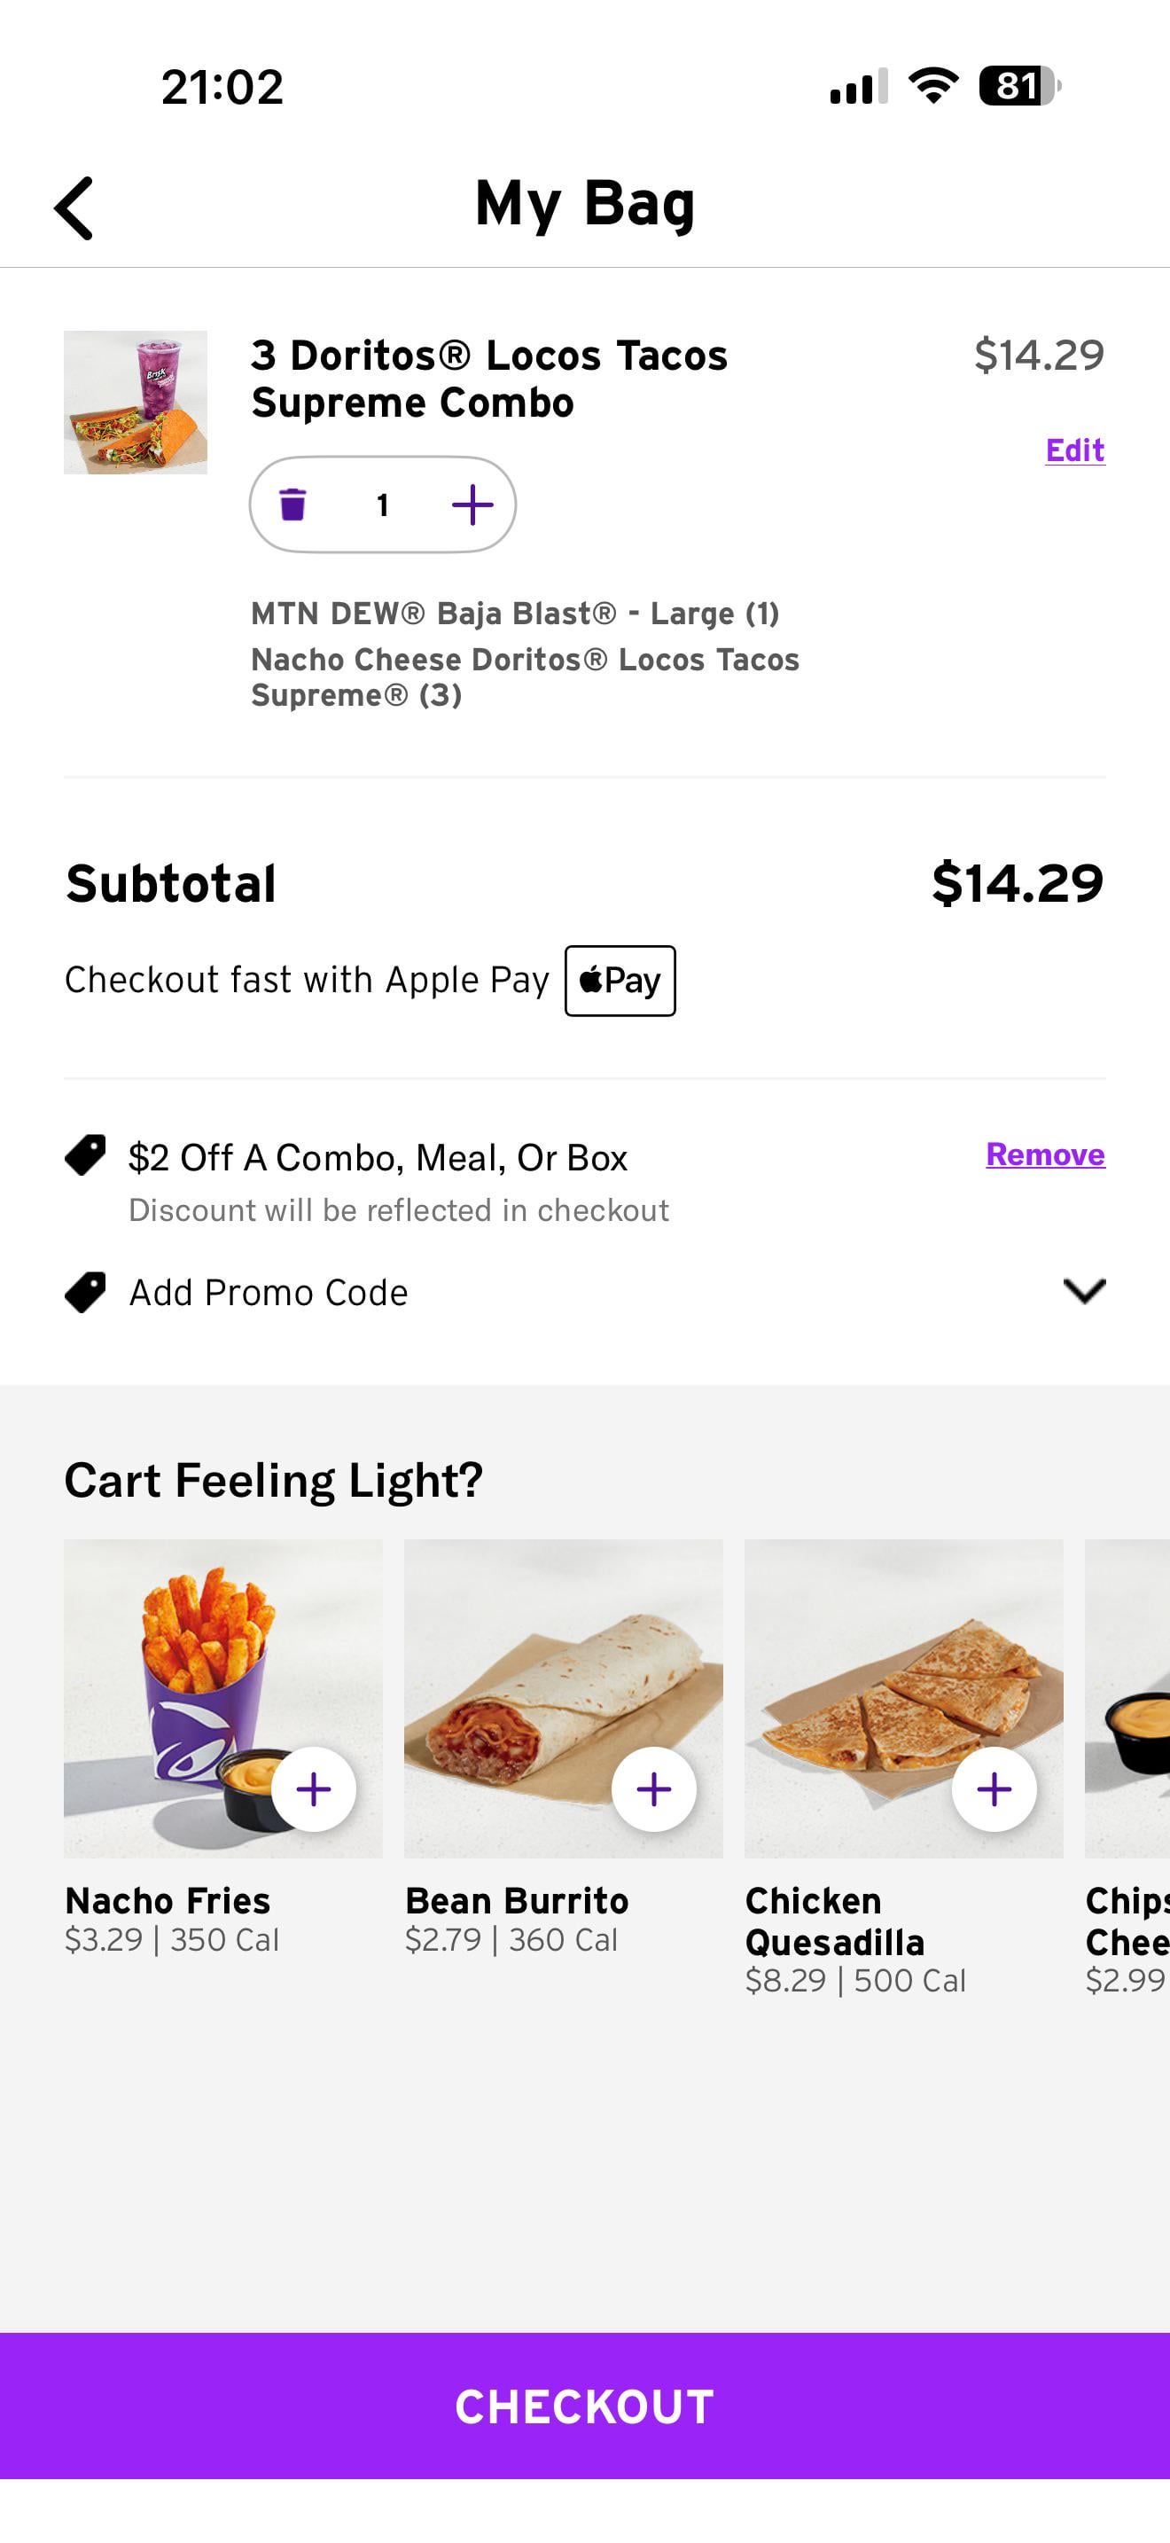Open the Add Promo Code row
This screenshot has width=1170, height=2543.
point(269,1292)
